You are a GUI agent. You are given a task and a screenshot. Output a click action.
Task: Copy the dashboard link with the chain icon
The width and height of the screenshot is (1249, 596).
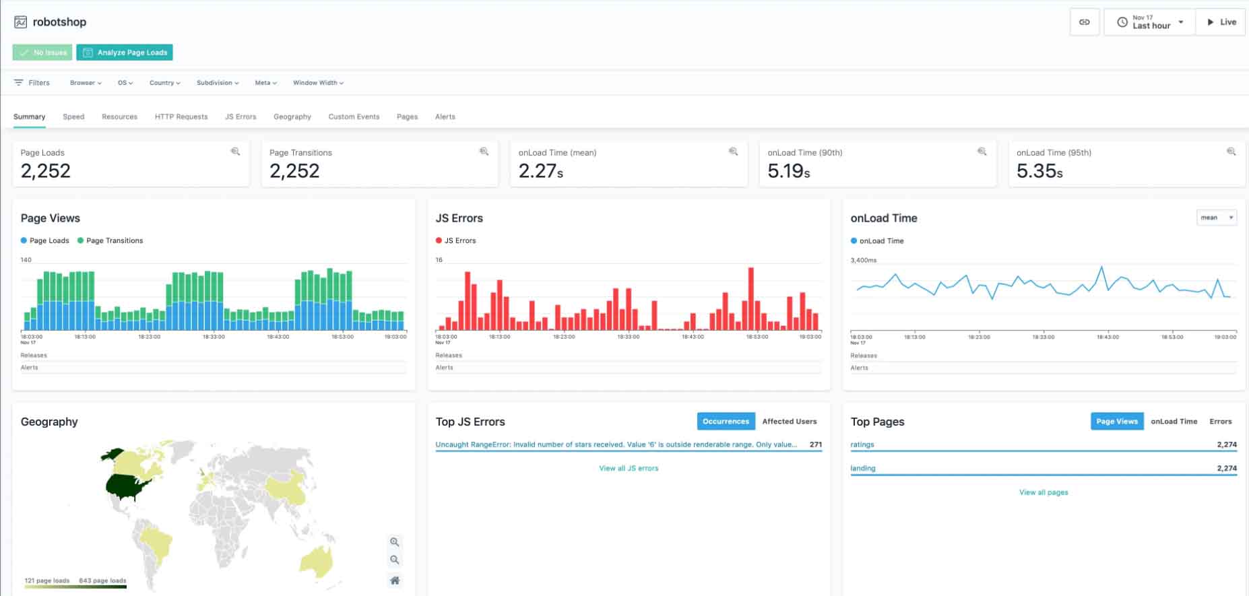point(1085,22)
